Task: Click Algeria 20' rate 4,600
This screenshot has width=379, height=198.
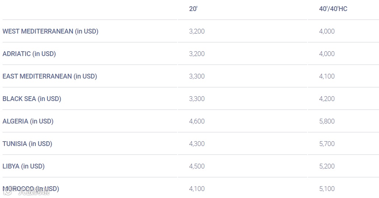Action: 197,121
